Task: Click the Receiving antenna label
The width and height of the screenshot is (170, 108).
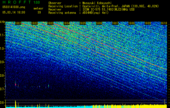Action: 62,13
